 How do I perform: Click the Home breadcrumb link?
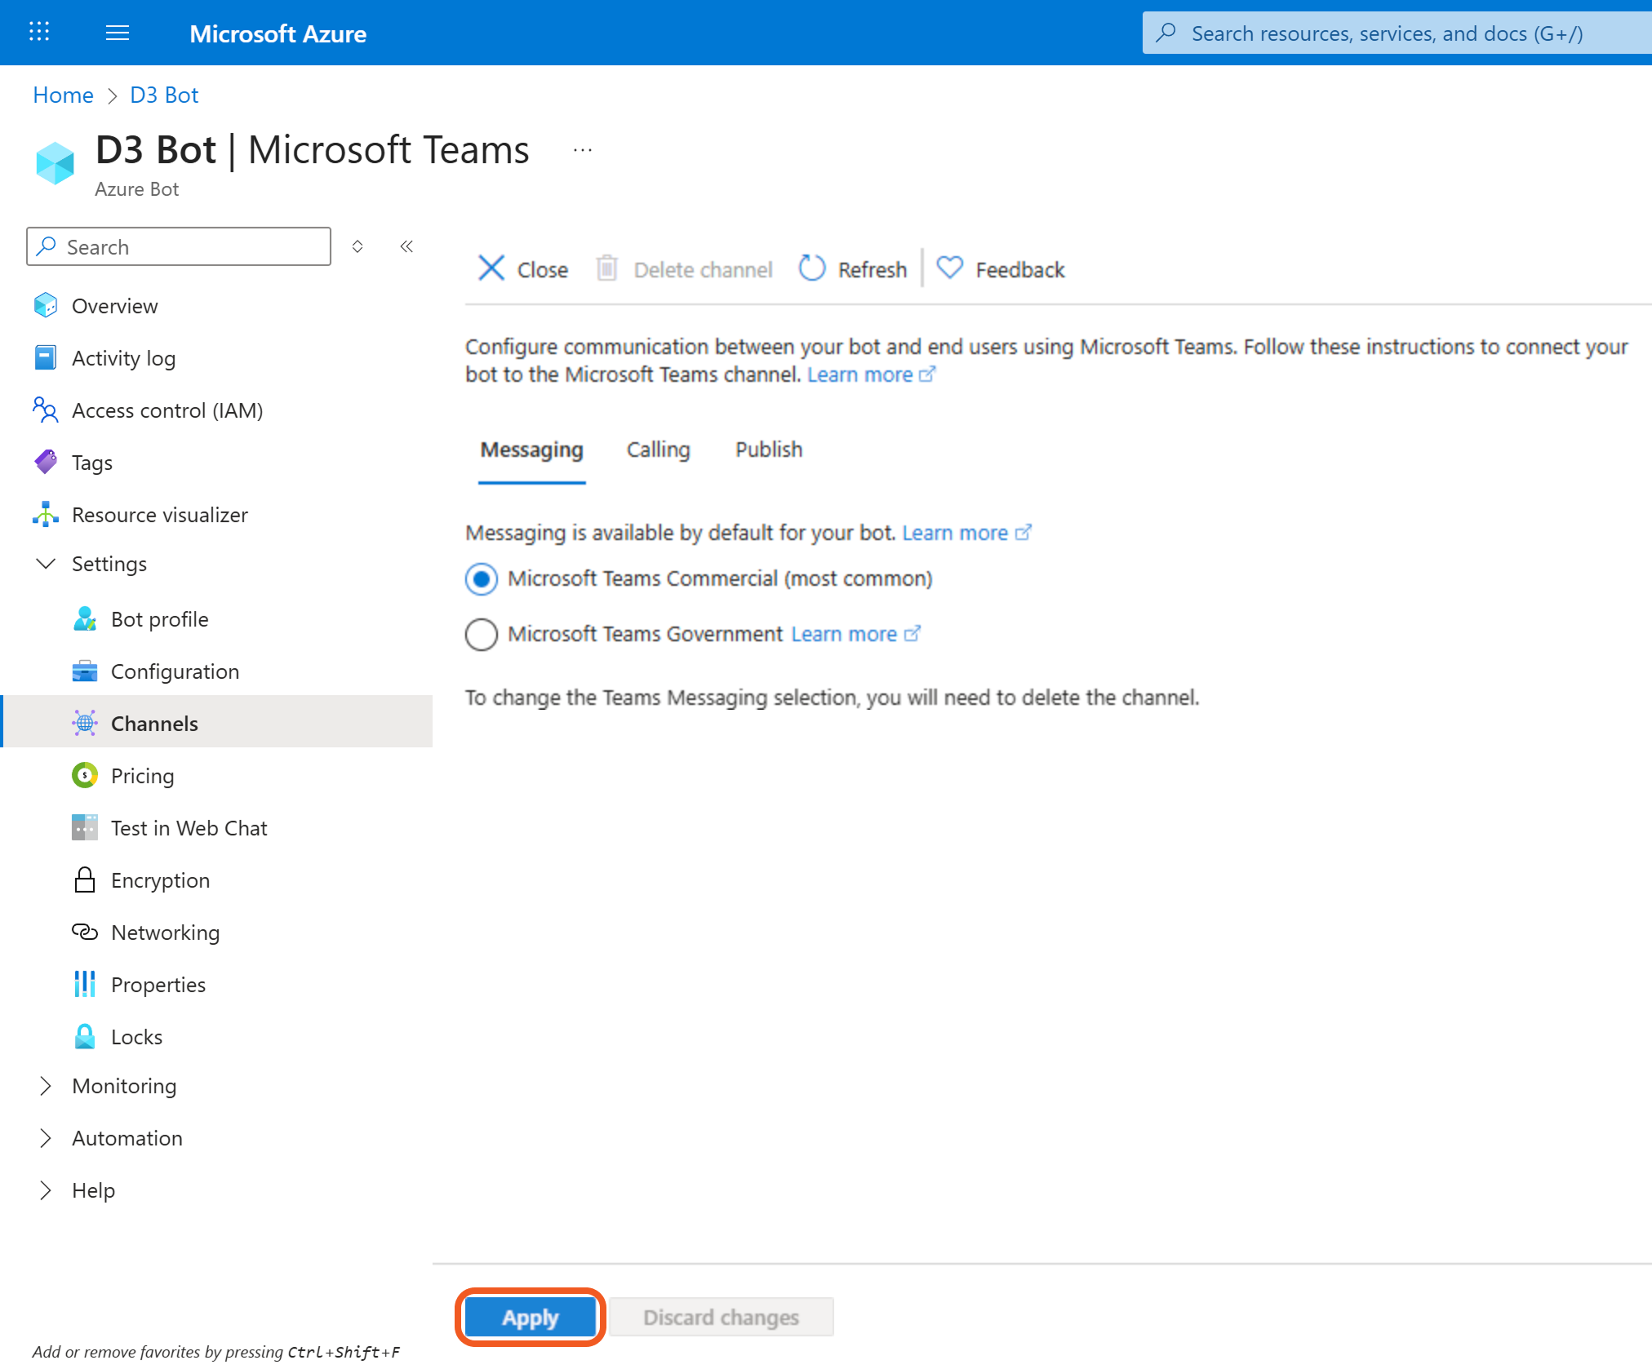point(63,95)
